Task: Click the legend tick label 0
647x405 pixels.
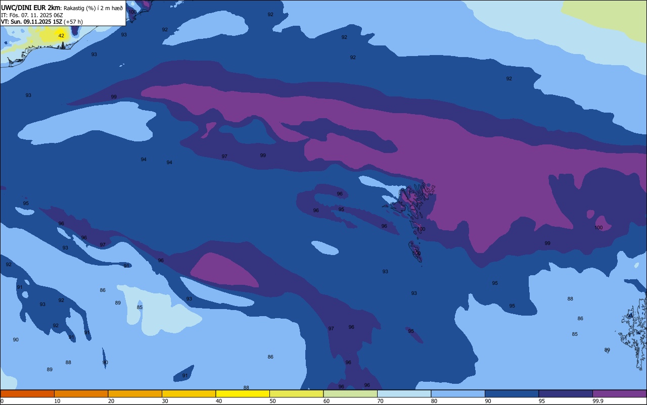Action: [2, 401]
